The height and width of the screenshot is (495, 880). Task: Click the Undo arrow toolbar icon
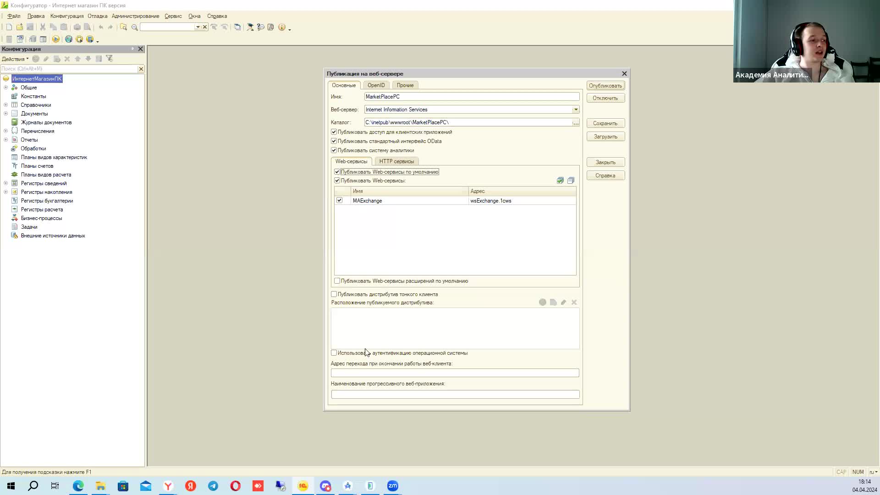(x=101, y=27)
